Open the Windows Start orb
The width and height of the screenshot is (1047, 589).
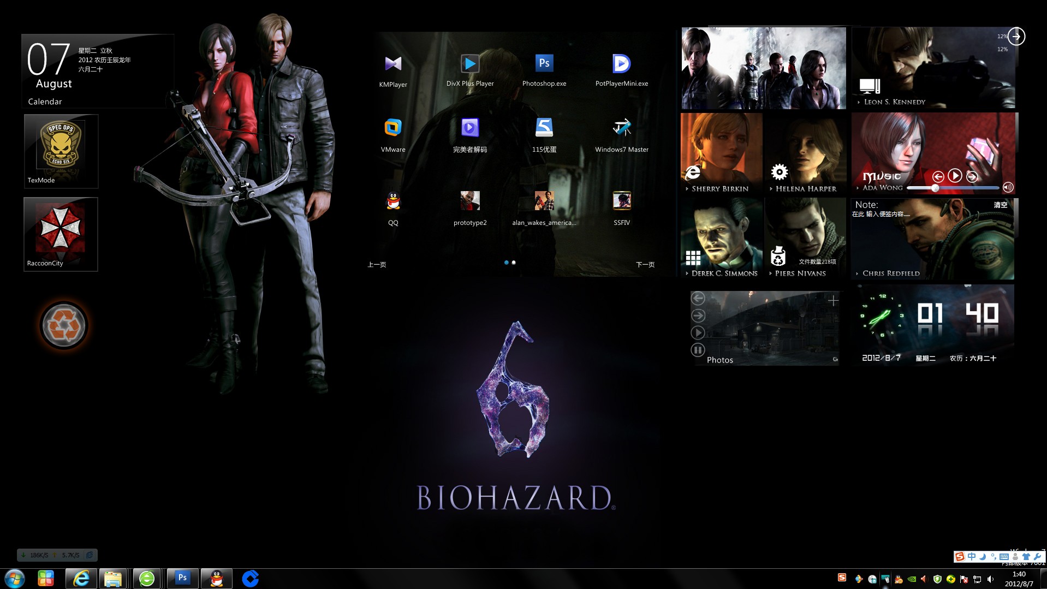pos(15,579)
